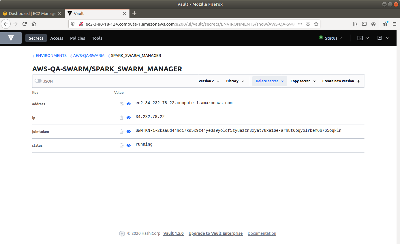Click the ip value 34.232.78.22
Screen dimensions: 400x244
[x=150, y=117]
